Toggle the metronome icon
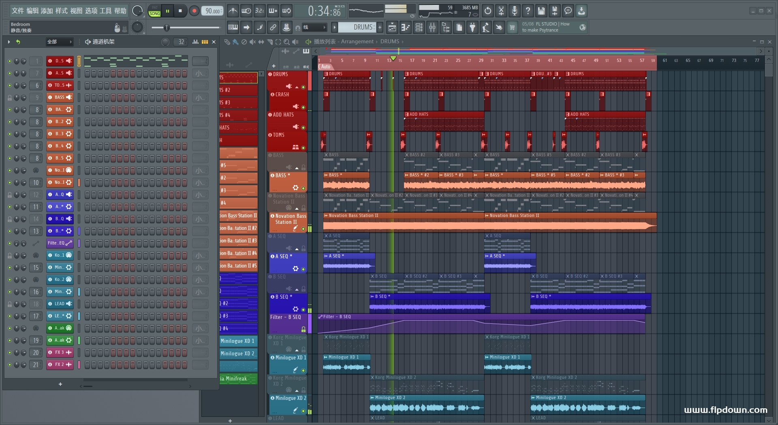 pyautogui.click(x=233, y=11)
